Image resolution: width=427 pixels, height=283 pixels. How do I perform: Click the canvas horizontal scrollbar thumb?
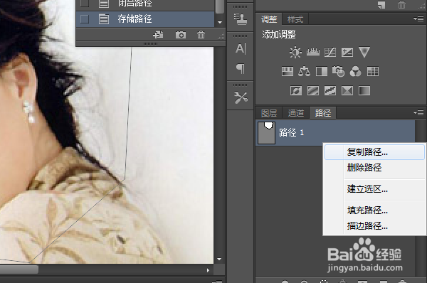[x=19, y=269]
